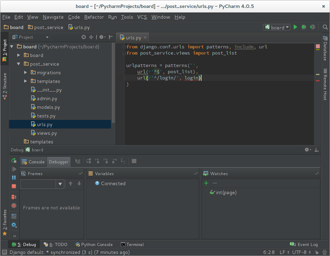Image resolution: width=330 pixels, height=256 pixels.
Task: Rerun the board debug session
Action: pos(14,161)
